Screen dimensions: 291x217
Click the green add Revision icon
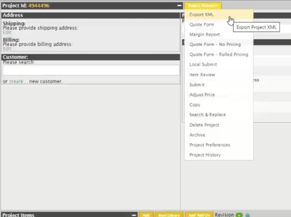(239, 215)
